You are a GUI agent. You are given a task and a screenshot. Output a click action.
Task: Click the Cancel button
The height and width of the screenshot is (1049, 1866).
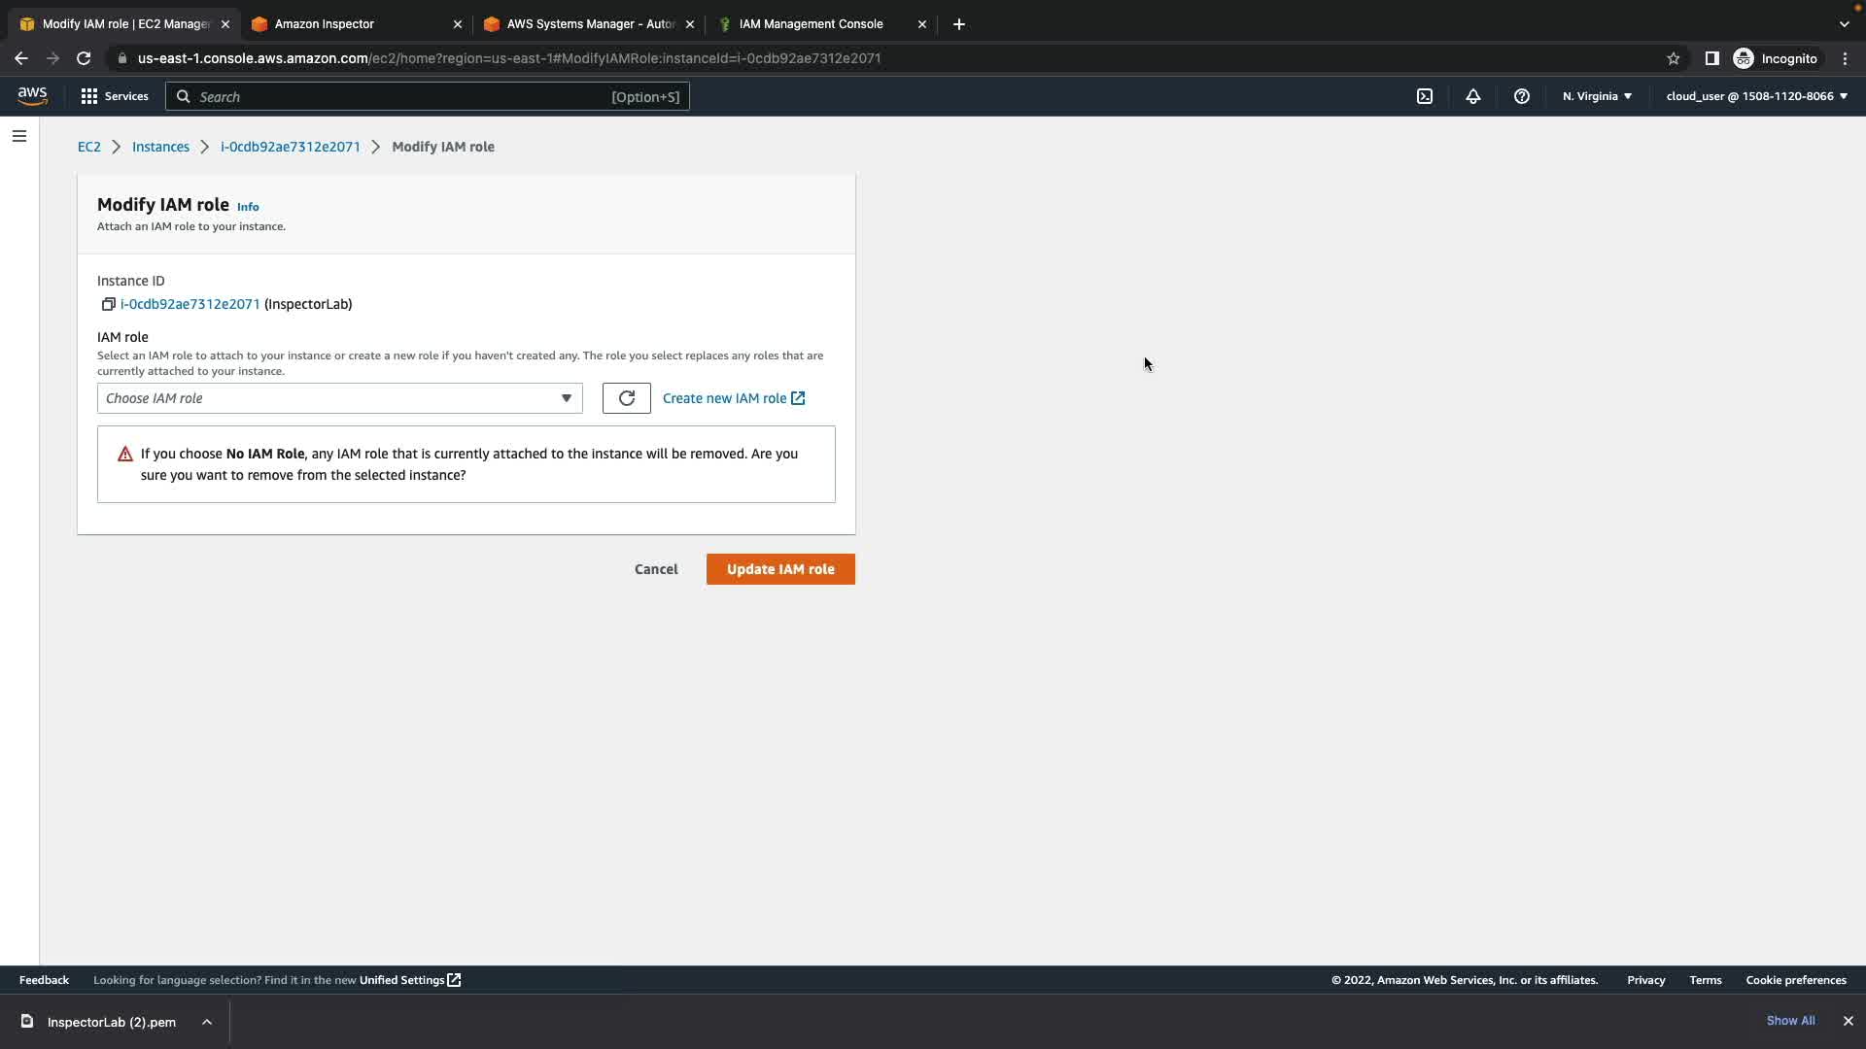[656, 569]
